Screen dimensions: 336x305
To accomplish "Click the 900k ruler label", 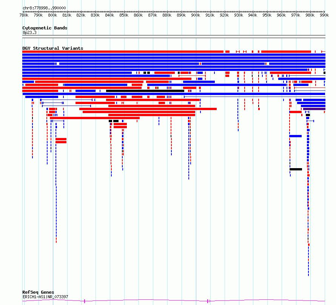I will [196, 15].
